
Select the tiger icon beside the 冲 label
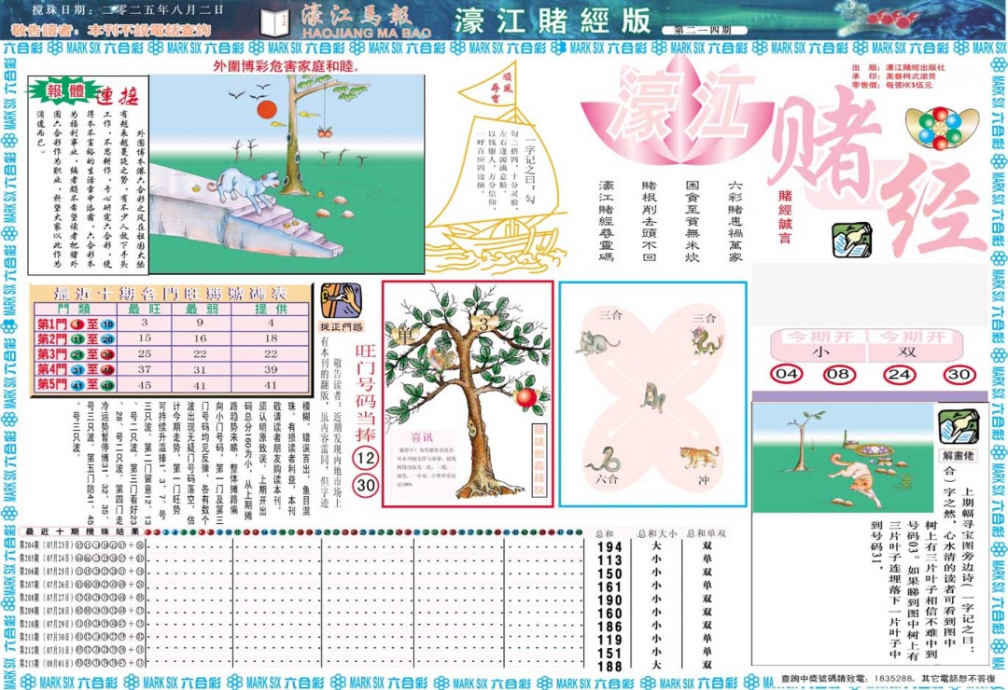[x=699, y=456]
